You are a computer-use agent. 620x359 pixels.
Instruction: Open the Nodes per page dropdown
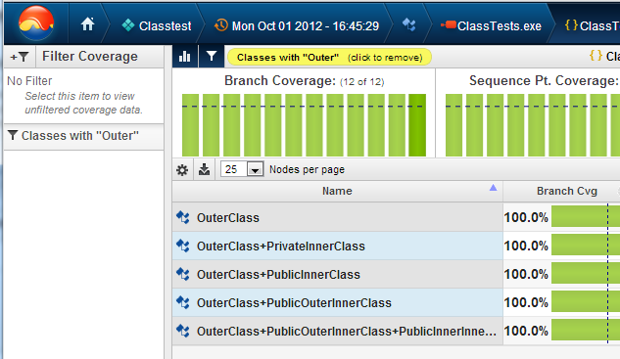pyautogui.click(x=255, y=170)
